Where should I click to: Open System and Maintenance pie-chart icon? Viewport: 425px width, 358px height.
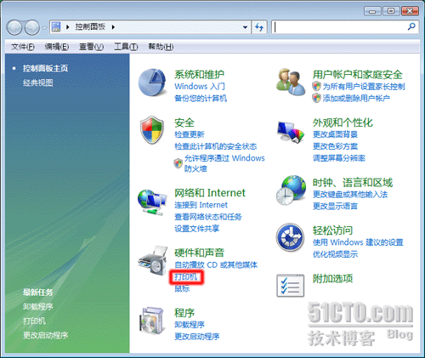pos(152,82)
